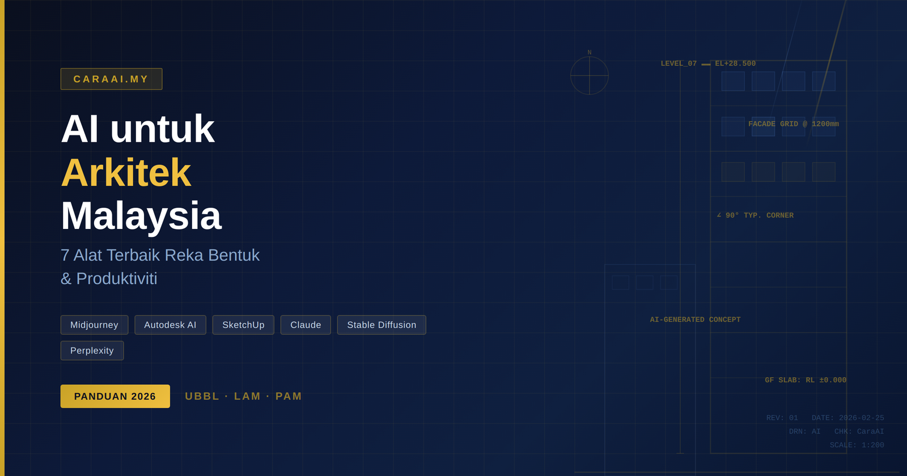The width and height of the screenshot is (907, 476).
Task: Click the FACADE GRID @ 1200mm annotation
Action: [x=793, y=124]
